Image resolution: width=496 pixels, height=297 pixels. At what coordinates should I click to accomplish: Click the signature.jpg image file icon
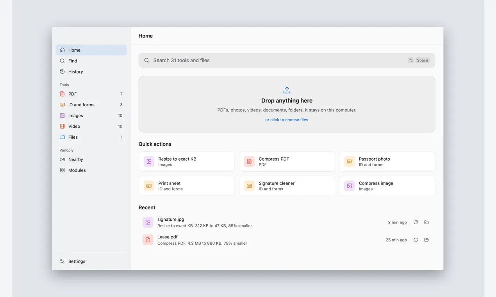coord(148,222)
